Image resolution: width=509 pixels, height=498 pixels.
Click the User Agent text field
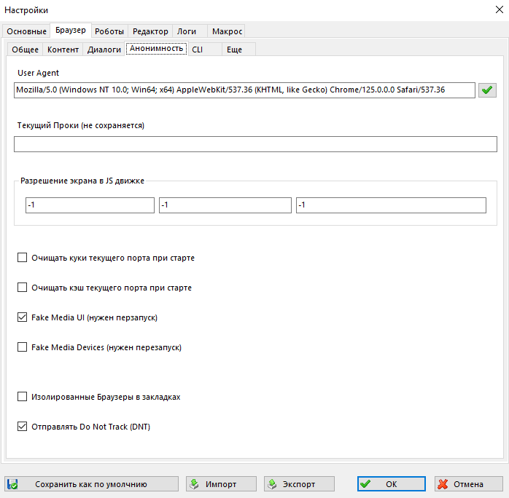pyautogui.click(x=244, y=90)
